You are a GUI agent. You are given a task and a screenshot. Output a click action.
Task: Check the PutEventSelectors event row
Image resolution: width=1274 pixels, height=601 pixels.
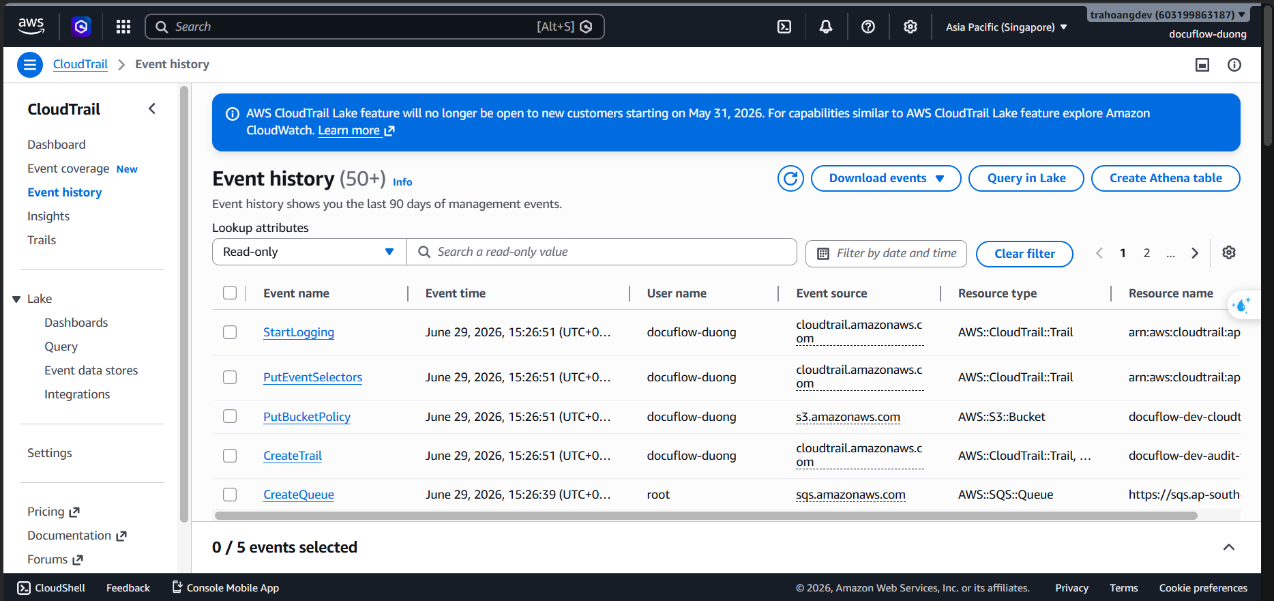[230, 377]
